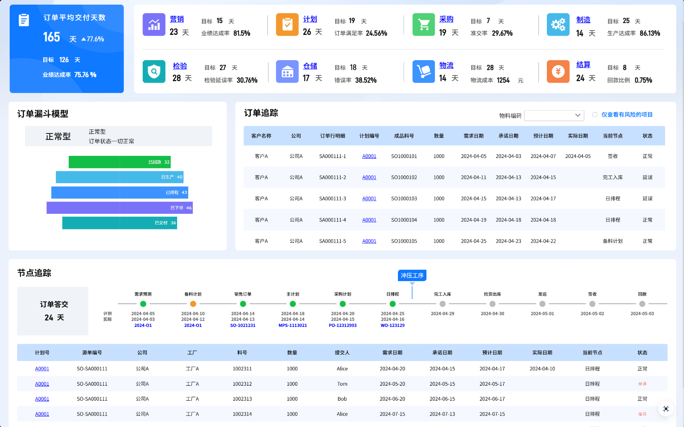Click the purple marketing chart icon
The width and height of the screenshot is (684, 427).
154,25
